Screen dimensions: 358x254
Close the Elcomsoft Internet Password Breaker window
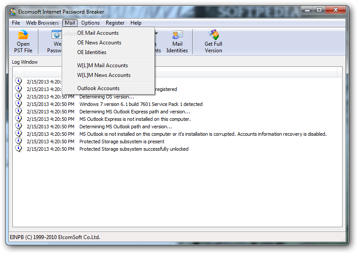[x=336, y=10]
